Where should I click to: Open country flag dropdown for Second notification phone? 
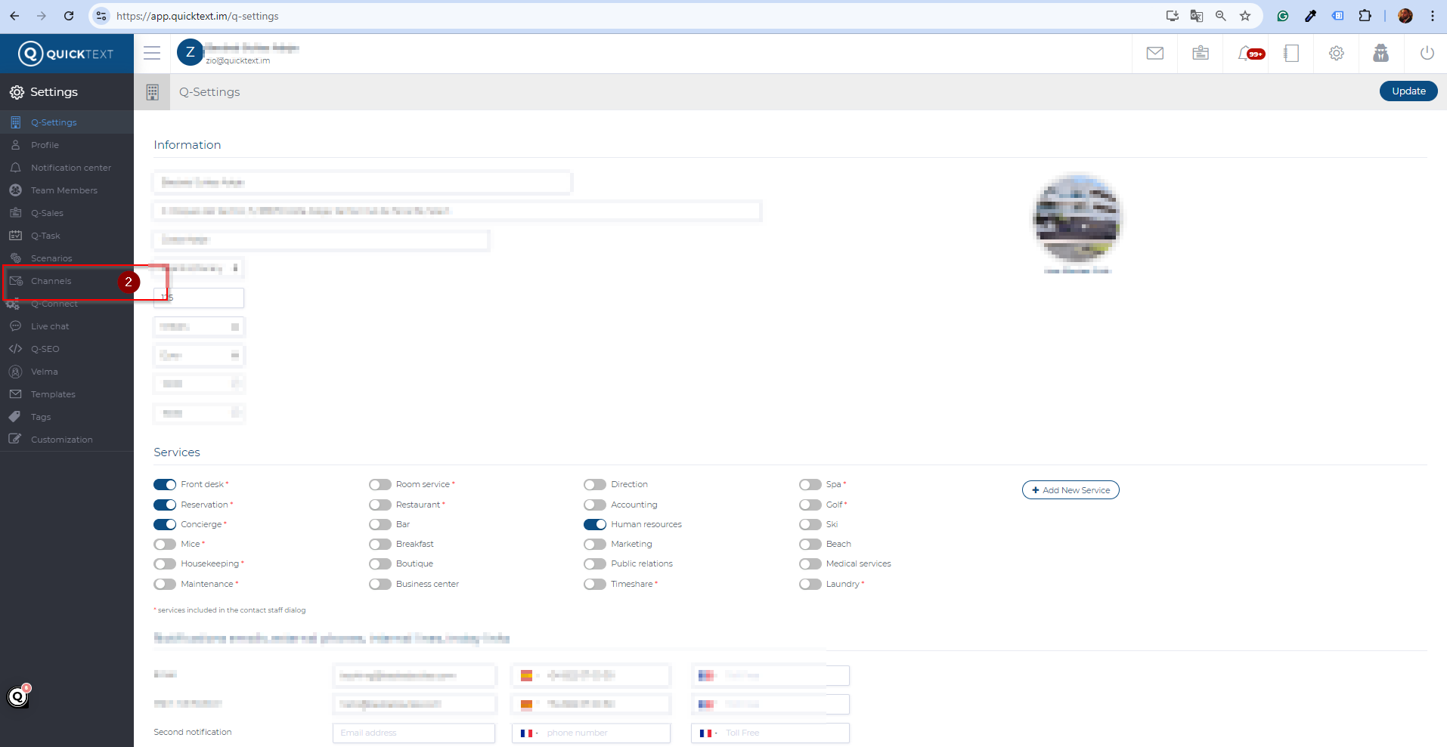pos(528,733)
